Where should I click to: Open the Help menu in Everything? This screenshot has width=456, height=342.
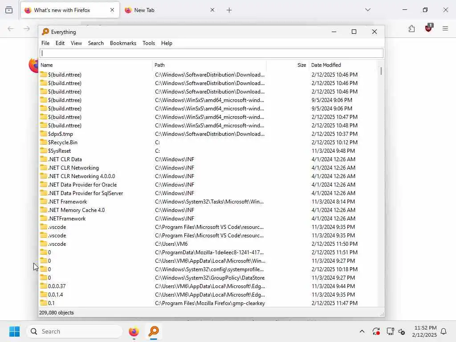[167, 43]
